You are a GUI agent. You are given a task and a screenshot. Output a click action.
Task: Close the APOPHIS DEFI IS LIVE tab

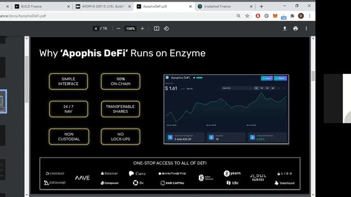[x=129, y=7]
